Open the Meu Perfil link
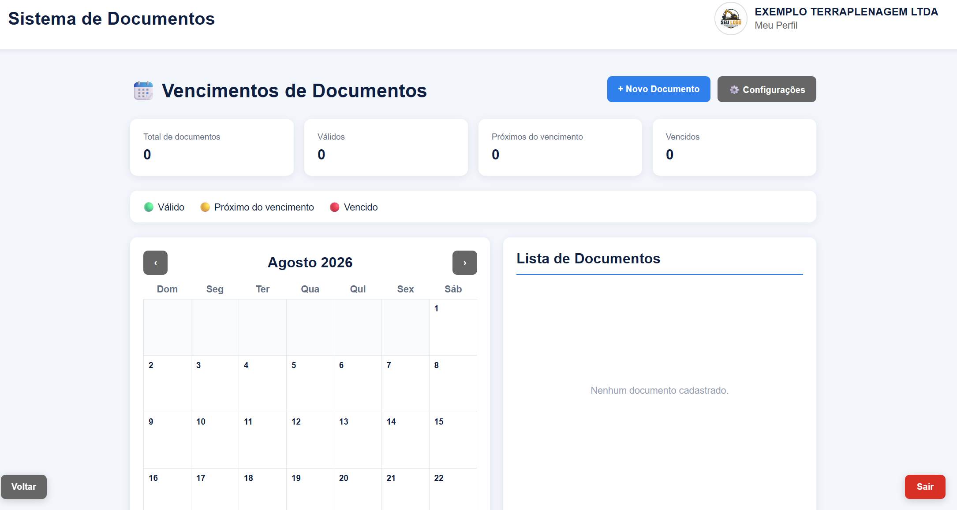This screenshot has height=510, width=957. [x=776, y=26]
